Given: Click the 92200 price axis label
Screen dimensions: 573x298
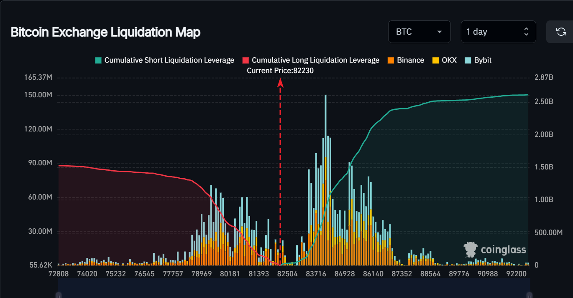Looking at the screenshot, I should point(516,274).
